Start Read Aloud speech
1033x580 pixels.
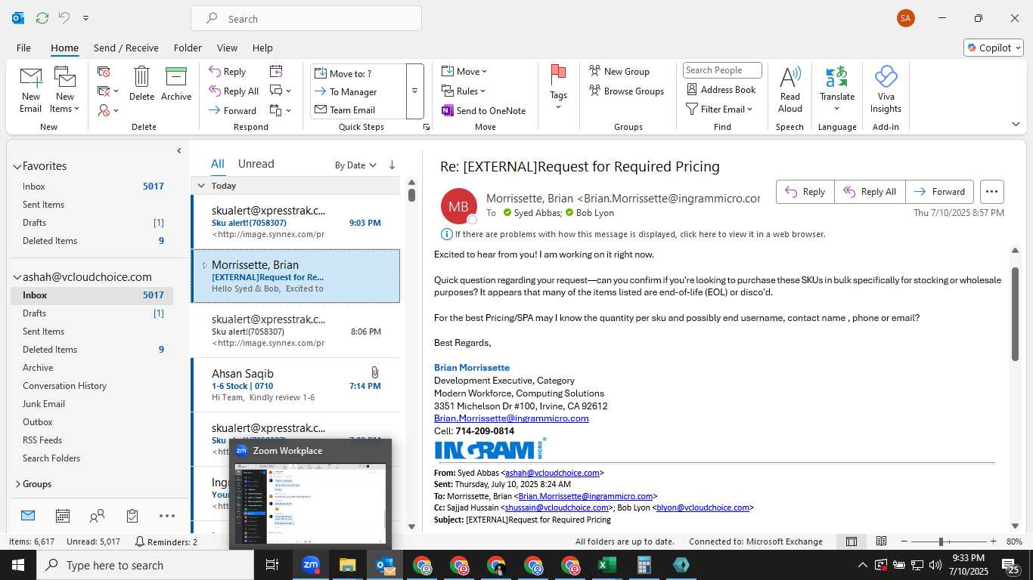[x=789, y=90]
